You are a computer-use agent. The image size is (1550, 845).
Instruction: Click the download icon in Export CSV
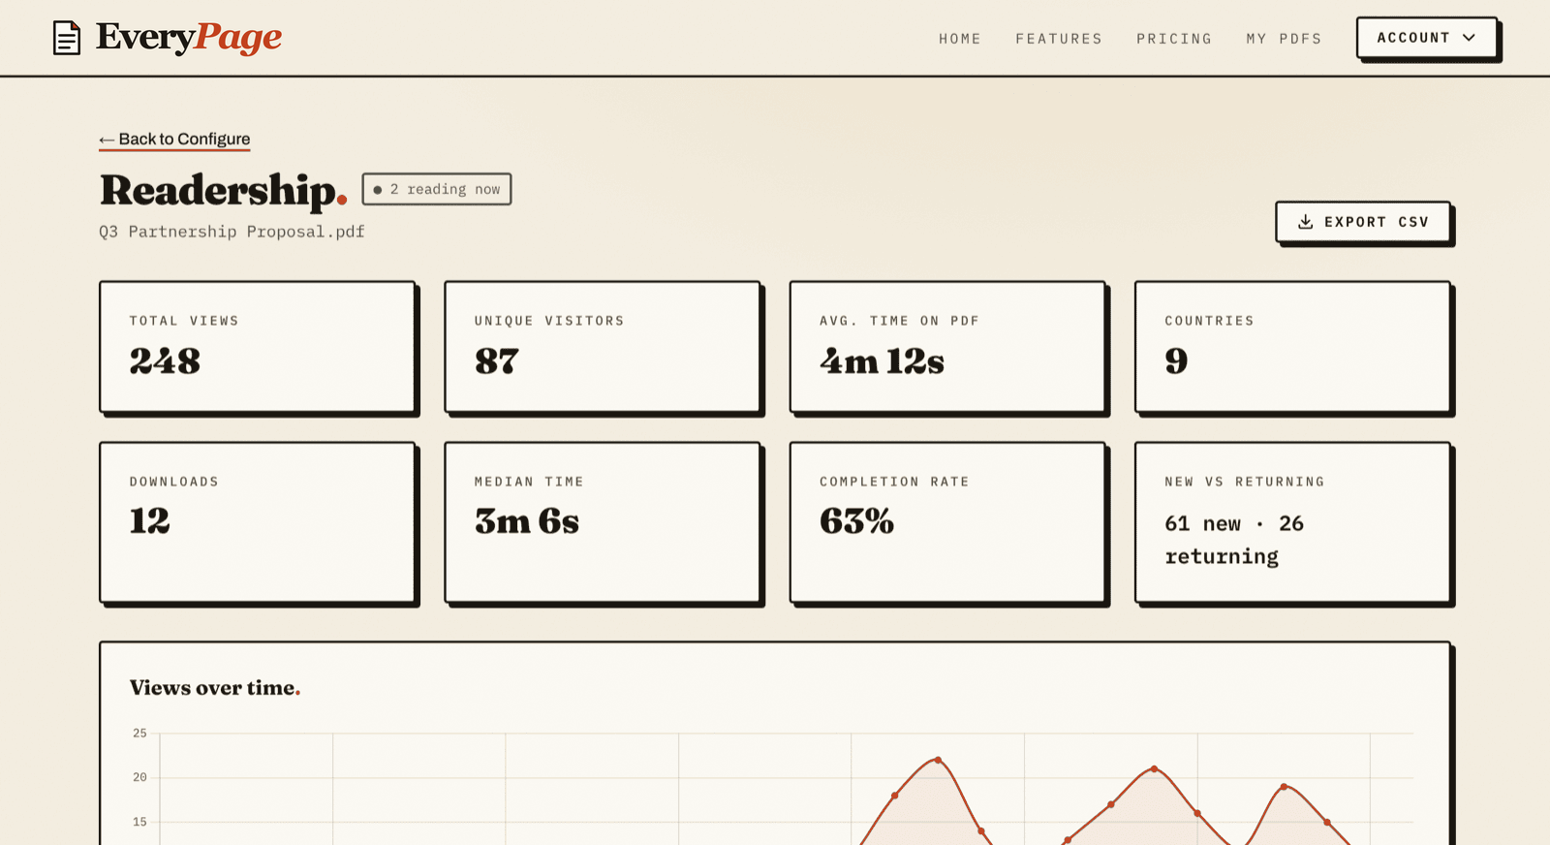click(1306, 222)
